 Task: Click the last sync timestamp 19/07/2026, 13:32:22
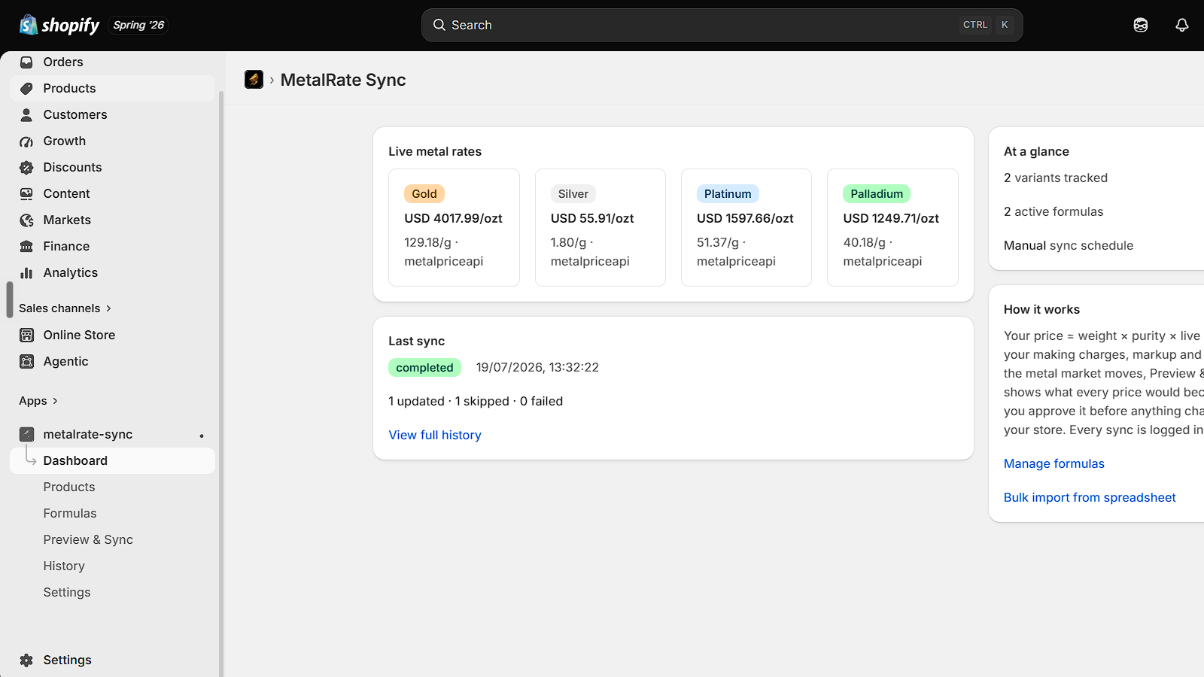click(x=537, y=368)
